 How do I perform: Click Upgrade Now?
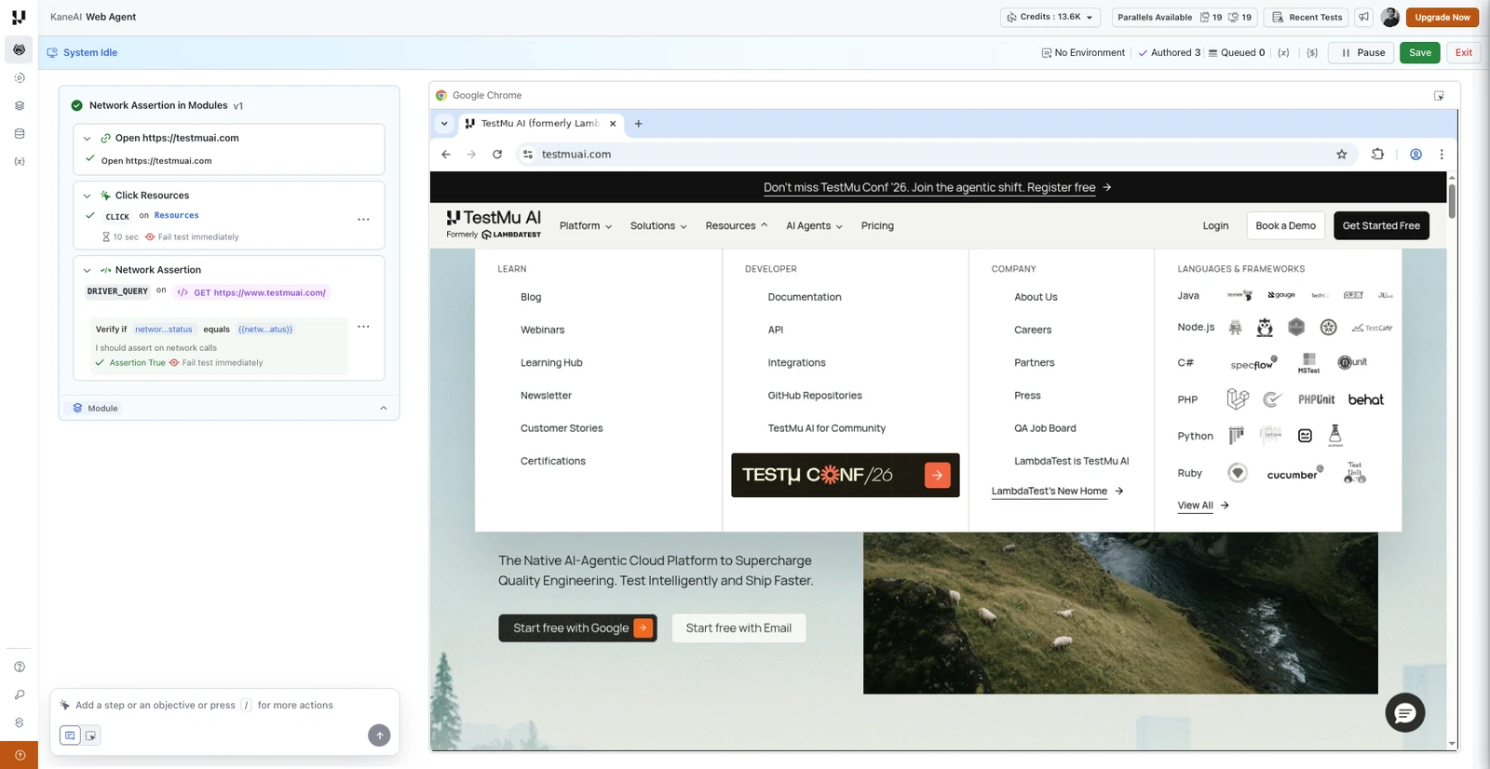tap(1443, 17)
